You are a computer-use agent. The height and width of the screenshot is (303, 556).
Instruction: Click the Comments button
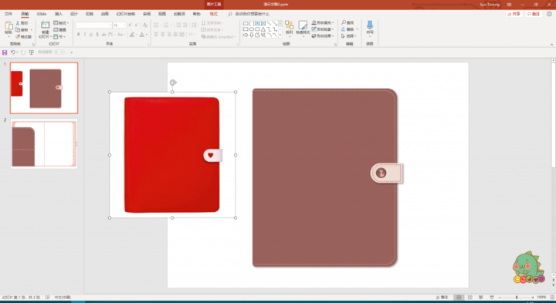(x=534, y=14)
